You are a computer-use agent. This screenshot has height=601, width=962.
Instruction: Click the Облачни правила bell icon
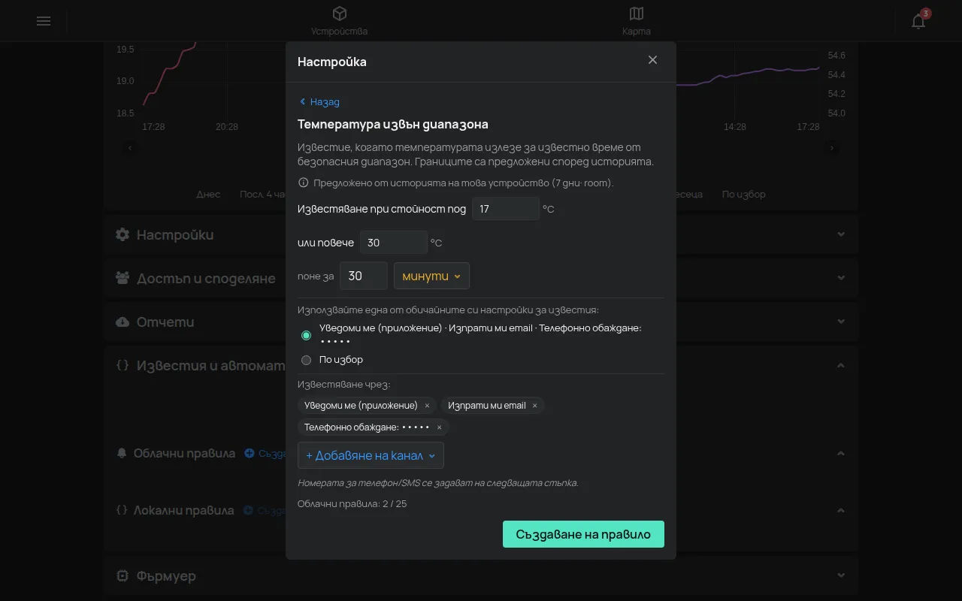pyautogui.click(x=122, y=453)
